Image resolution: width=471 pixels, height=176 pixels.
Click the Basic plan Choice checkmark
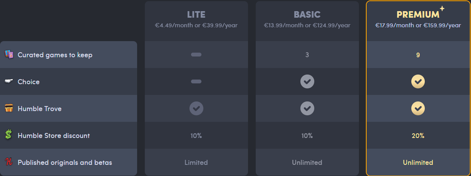pyautogui.click(x=307, y=81)
